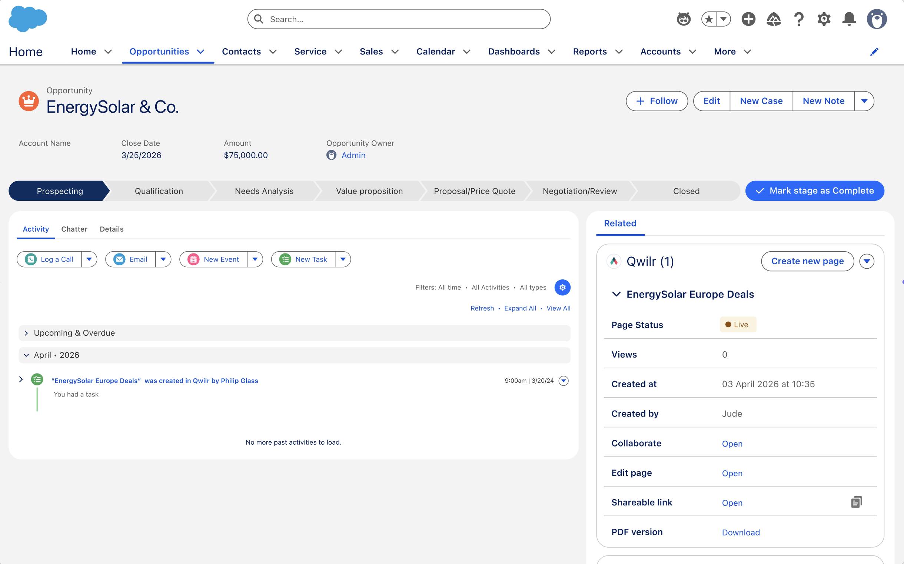Click the New Case button
This screenshot has width=904, height=564.
pos(761,101)
